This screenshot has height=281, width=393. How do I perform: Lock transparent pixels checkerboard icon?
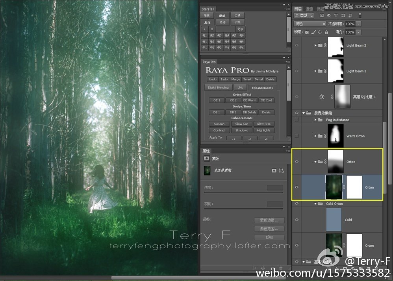point(307,32)
